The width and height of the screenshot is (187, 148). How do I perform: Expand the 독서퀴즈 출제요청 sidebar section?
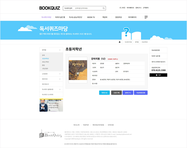(x=51, y=89)
